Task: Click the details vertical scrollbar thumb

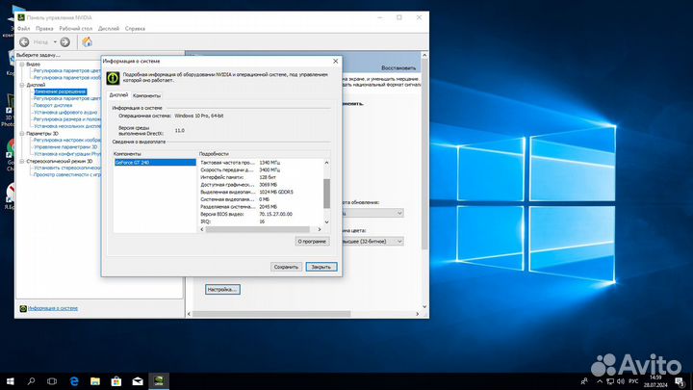Action: pos(326,194)
